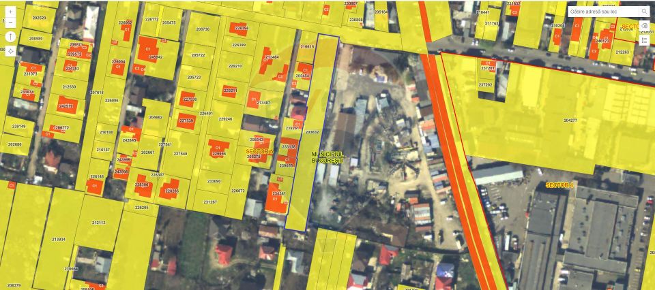655x290 pixels.
Task: Select parcel 212263
Action: pyautogui.click(x=622, y=52)
